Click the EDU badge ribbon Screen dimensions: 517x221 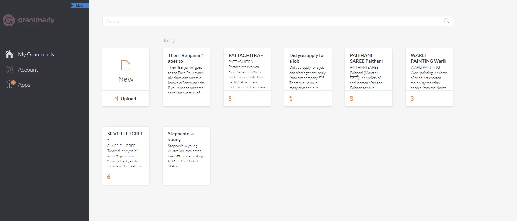tap(79, 5)
